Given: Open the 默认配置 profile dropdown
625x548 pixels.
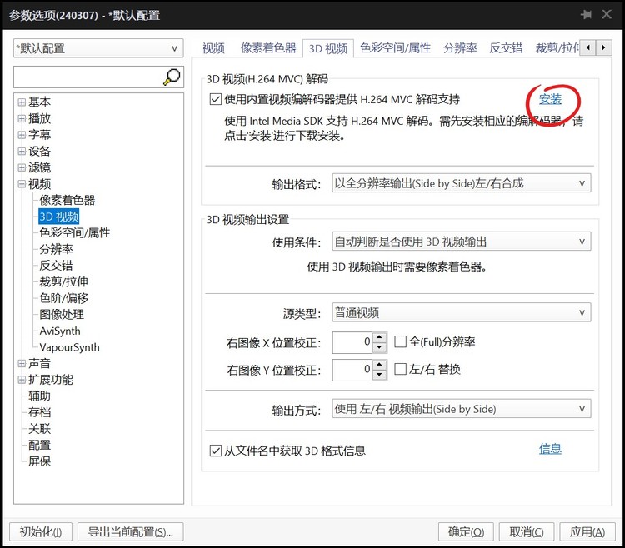Looking at the screenshot, I should 98,48.
